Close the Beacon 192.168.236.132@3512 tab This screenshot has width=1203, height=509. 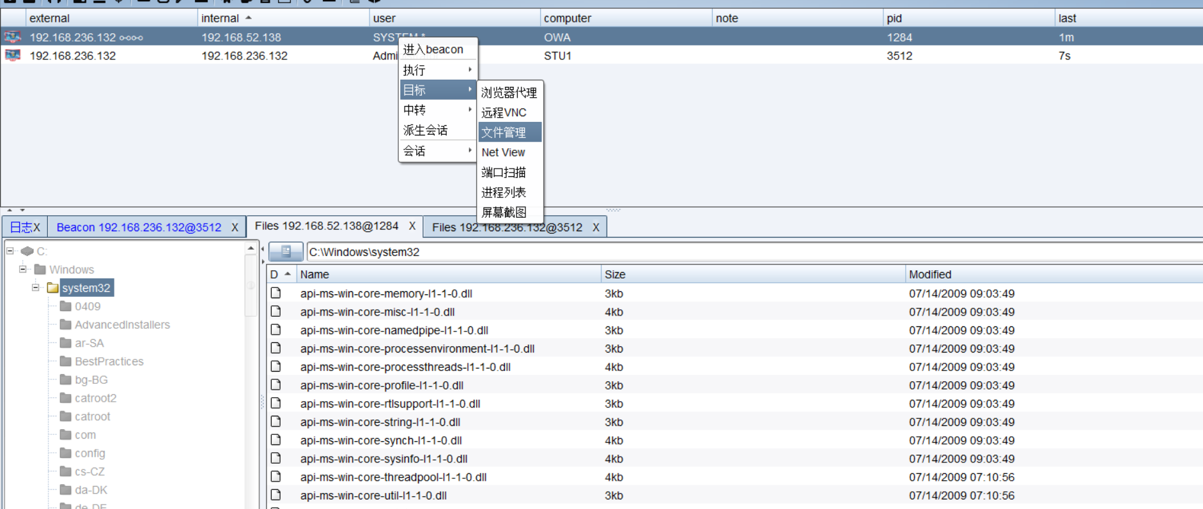click(x=235, y=227)
